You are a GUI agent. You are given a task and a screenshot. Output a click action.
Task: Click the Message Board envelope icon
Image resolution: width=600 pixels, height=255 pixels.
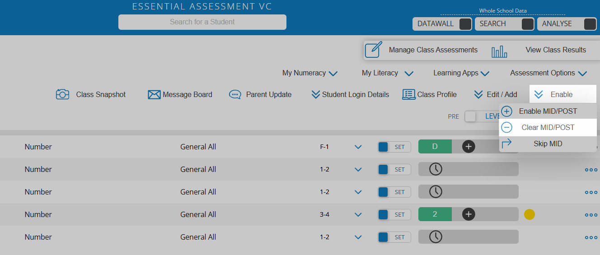[155, 95]
